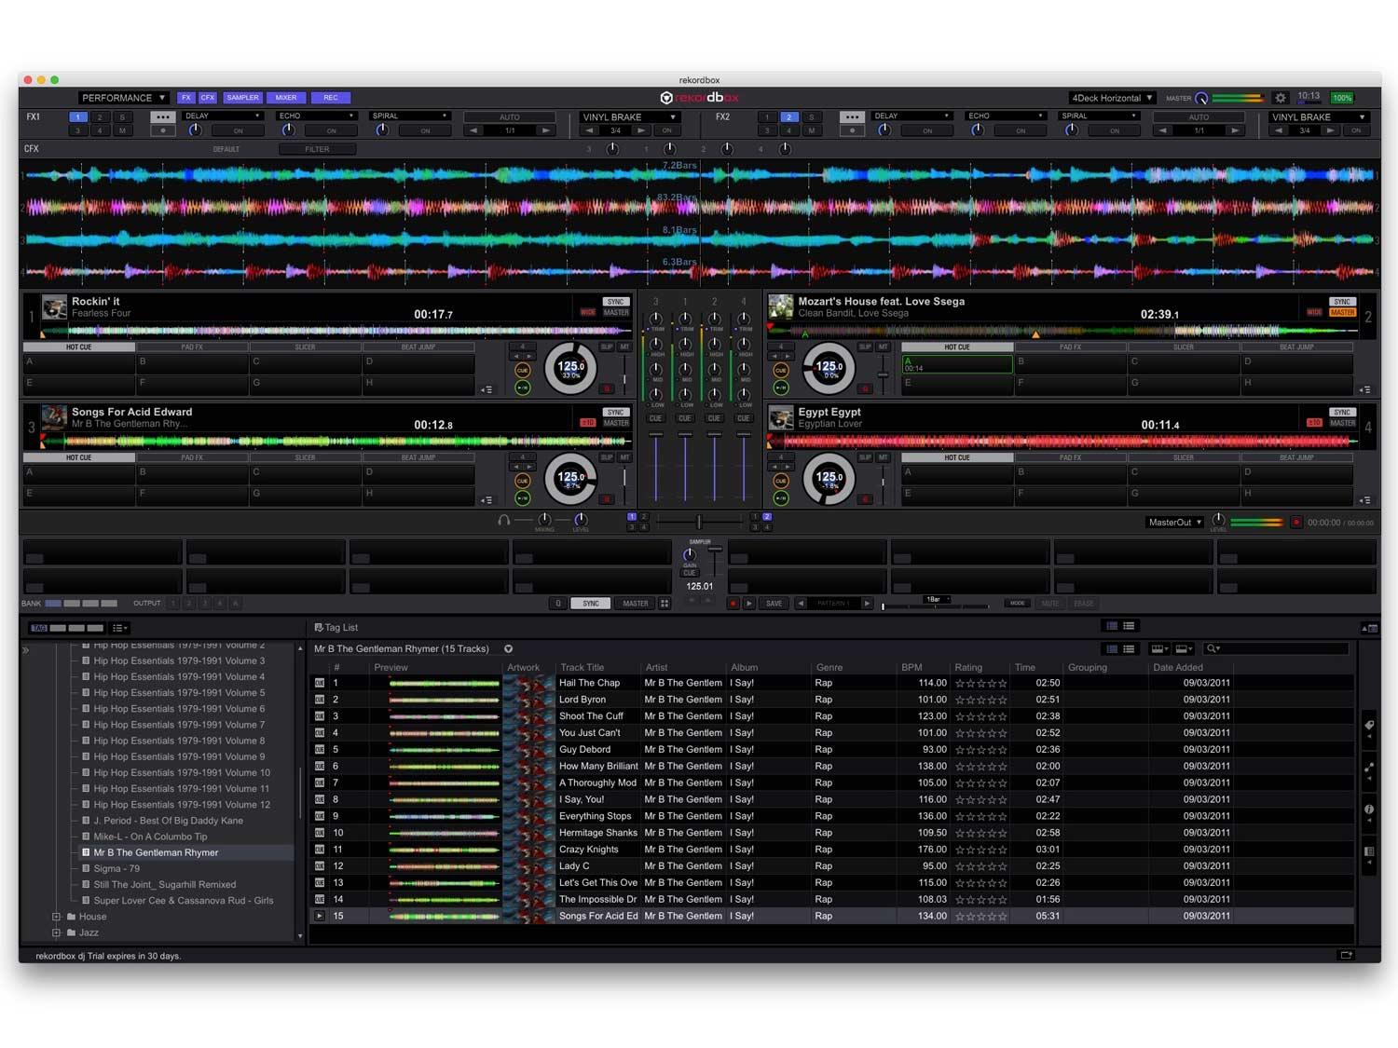The width and height of the screenshot is (1398, 1048).
Task: Open the PERFORMANCE mode dropdown
Action: (123, 98)
